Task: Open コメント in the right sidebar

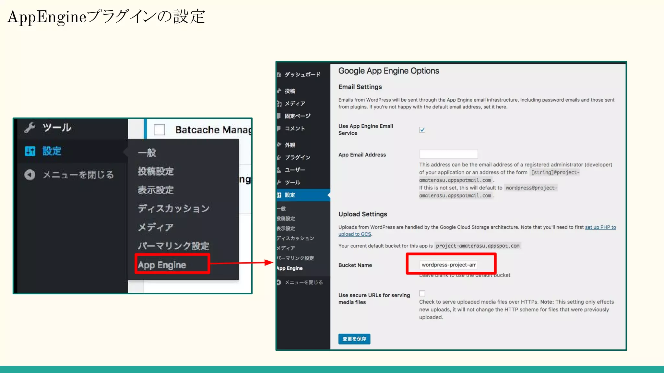Action: tap(295, 129)
